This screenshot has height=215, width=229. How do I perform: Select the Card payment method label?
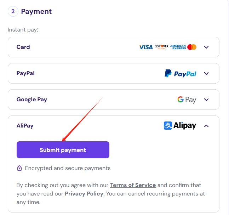click(x=23, y=47)
